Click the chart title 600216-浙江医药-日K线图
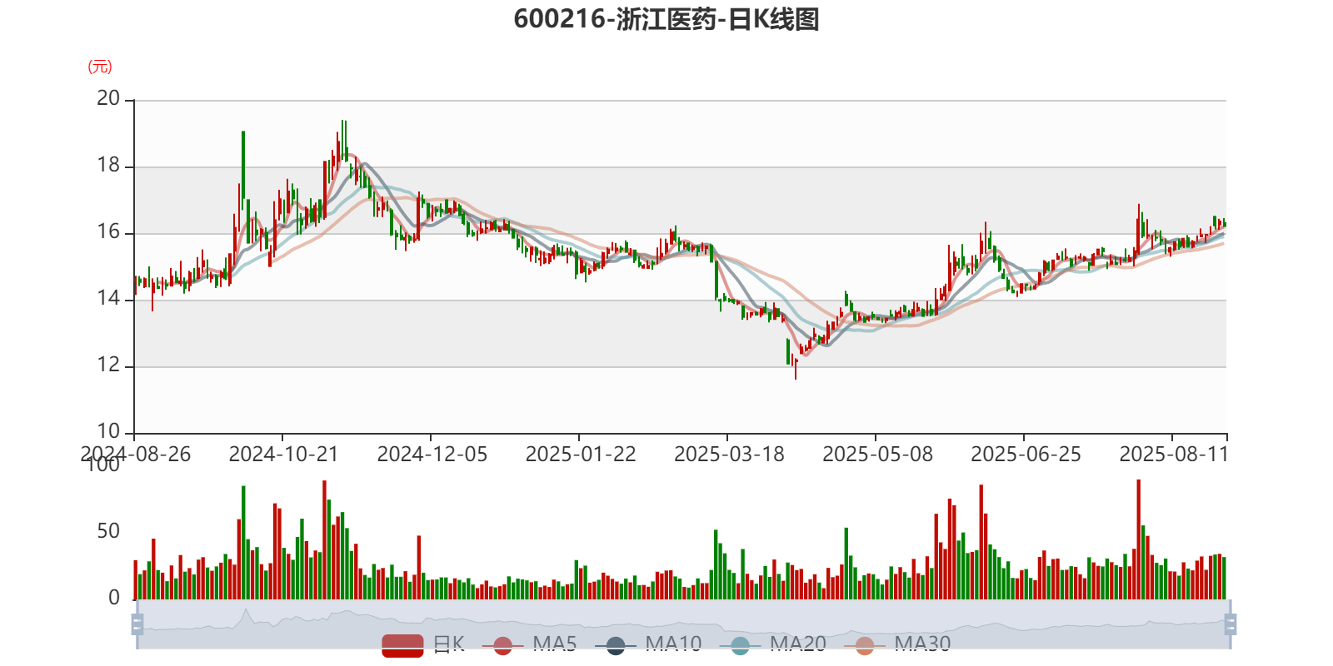This screenshot has height=666, width=1333. (x=666, y=18)
